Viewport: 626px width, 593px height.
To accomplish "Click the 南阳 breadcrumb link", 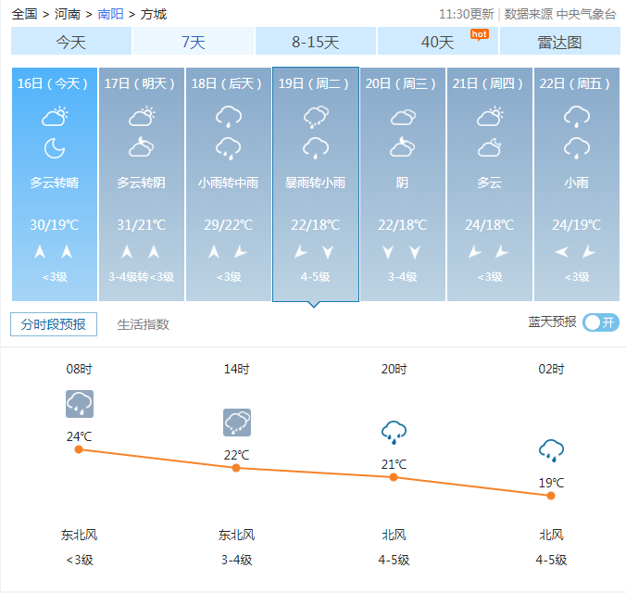I will coord(109,14).
